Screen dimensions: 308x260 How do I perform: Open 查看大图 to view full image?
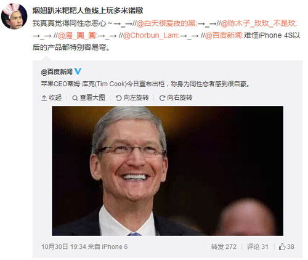89,98
